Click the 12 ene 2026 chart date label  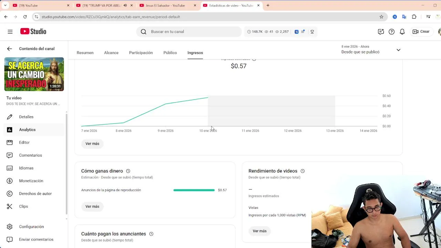point(293,131)
